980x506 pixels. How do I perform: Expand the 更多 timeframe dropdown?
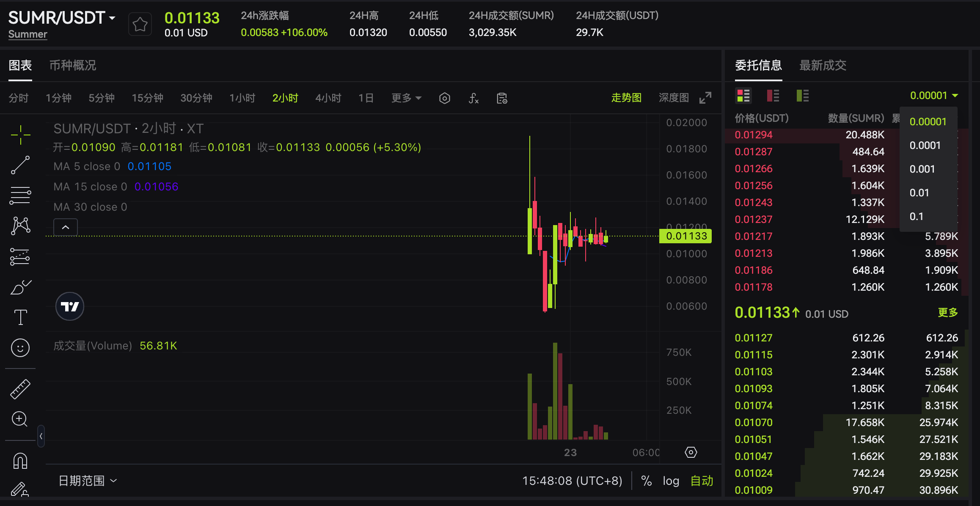click(405, 98)
